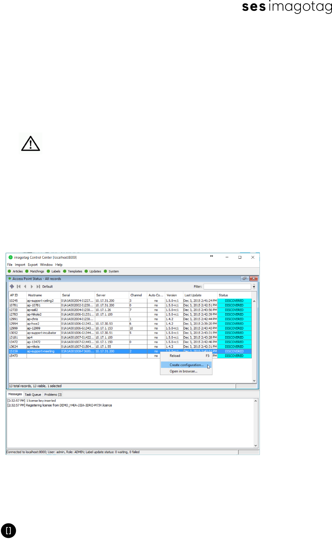Sort by Version column header

(174, 295)
